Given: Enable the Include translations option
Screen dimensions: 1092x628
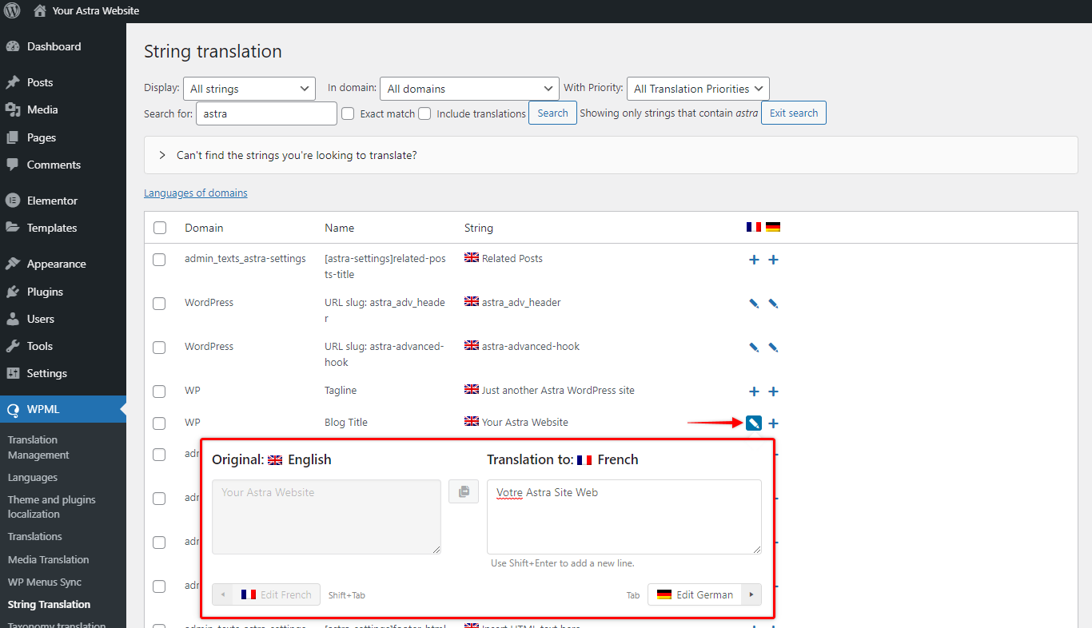Looking at the screenshot, I should click(424, 113).
